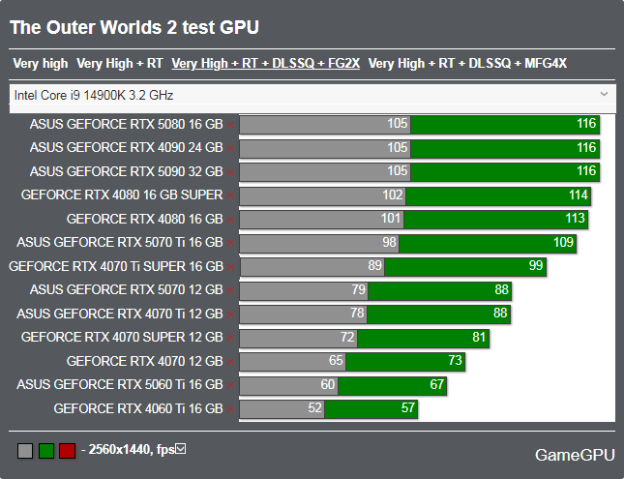Toggle the 2560x1440 fps checkbox

(180, 449)
